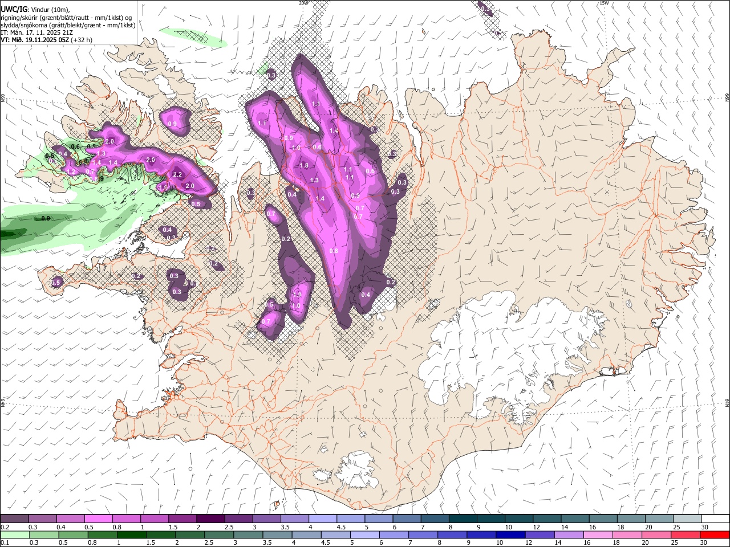Click the "1.9" precipitation value on the map
Screen dimensions: 730x547
[x=164, y=187]
